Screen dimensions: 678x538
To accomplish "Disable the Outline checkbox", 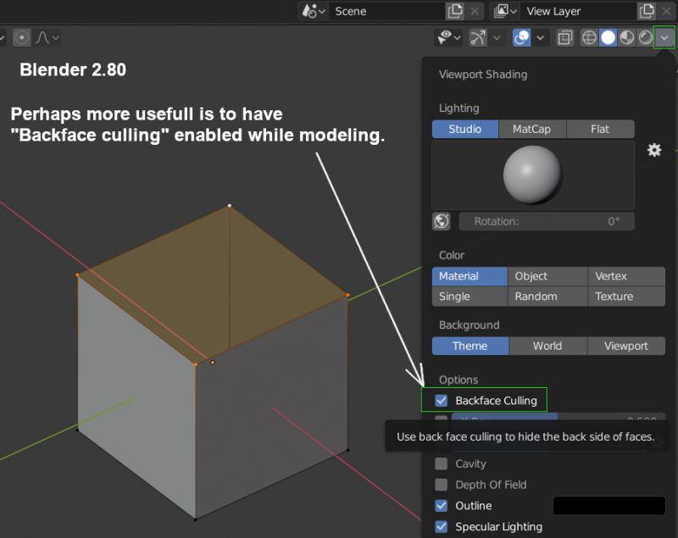I will [441, 506].
